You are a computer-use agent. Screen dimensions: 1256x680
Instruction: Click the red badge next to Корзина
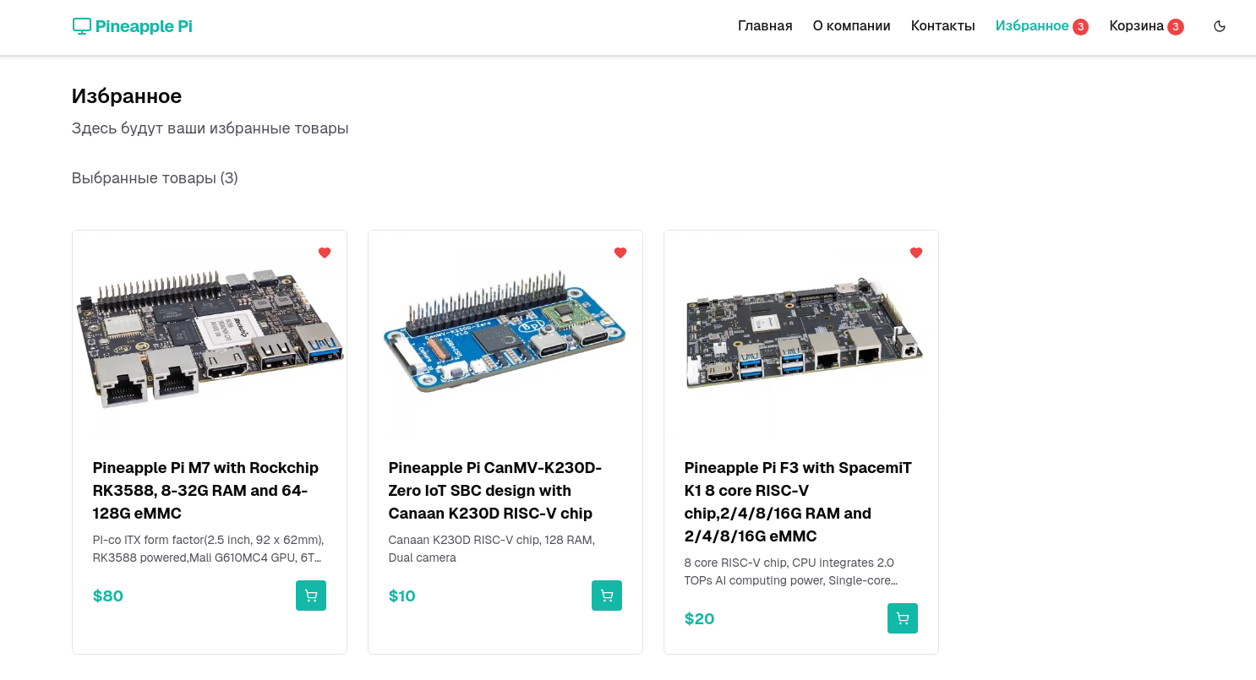(1176, 27)
